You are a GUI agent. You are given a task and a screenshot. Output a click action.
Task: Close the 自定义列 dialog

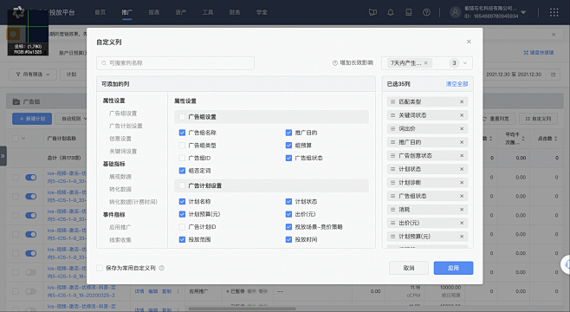click(x=469, y=42)
